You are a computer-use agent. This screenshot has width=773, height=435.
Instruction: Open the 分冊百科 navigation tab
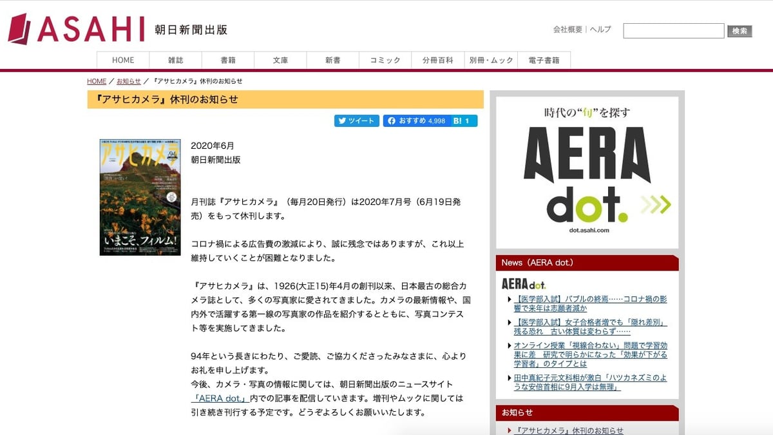click(438, 60)
